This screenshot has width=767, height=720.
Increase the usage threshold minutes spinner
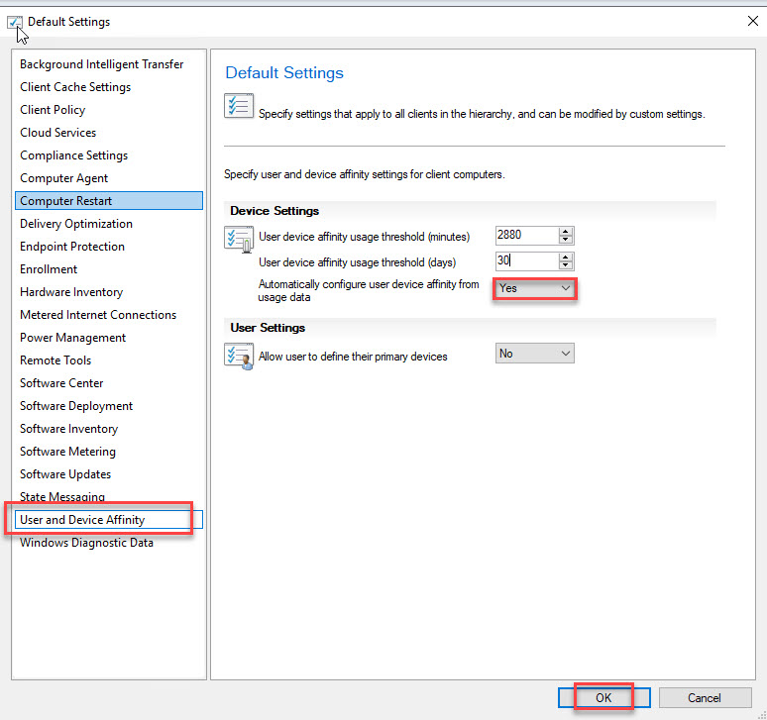pos(566,232)
